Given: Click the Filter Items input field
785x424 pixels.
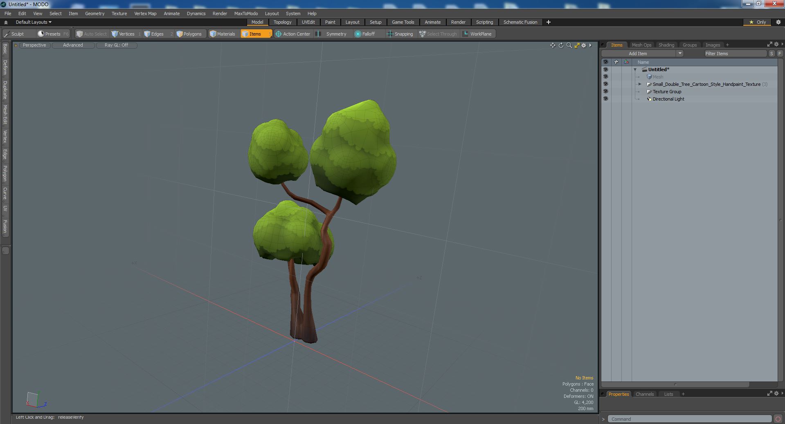Looking at the screenshot, I should click(x=735, y=54).
